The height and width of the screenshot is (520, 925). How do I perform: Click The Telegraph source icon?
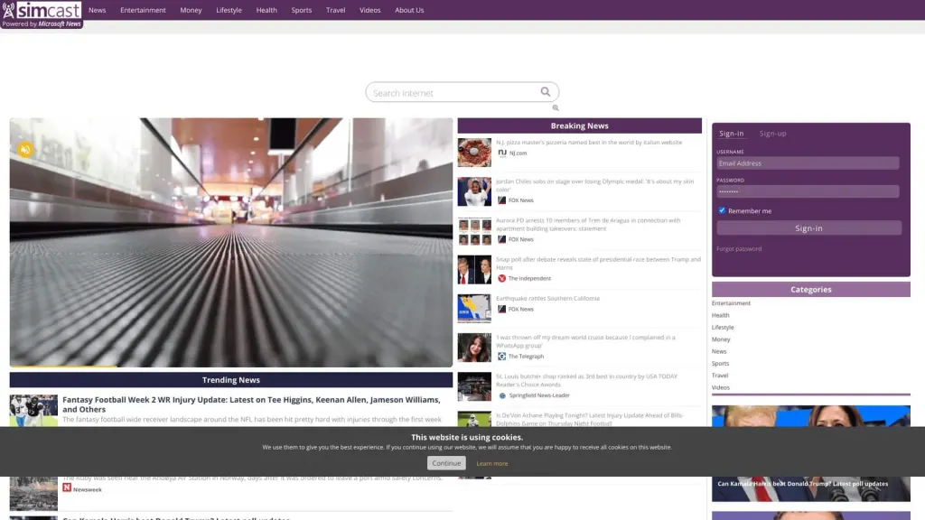click(501, 356)
